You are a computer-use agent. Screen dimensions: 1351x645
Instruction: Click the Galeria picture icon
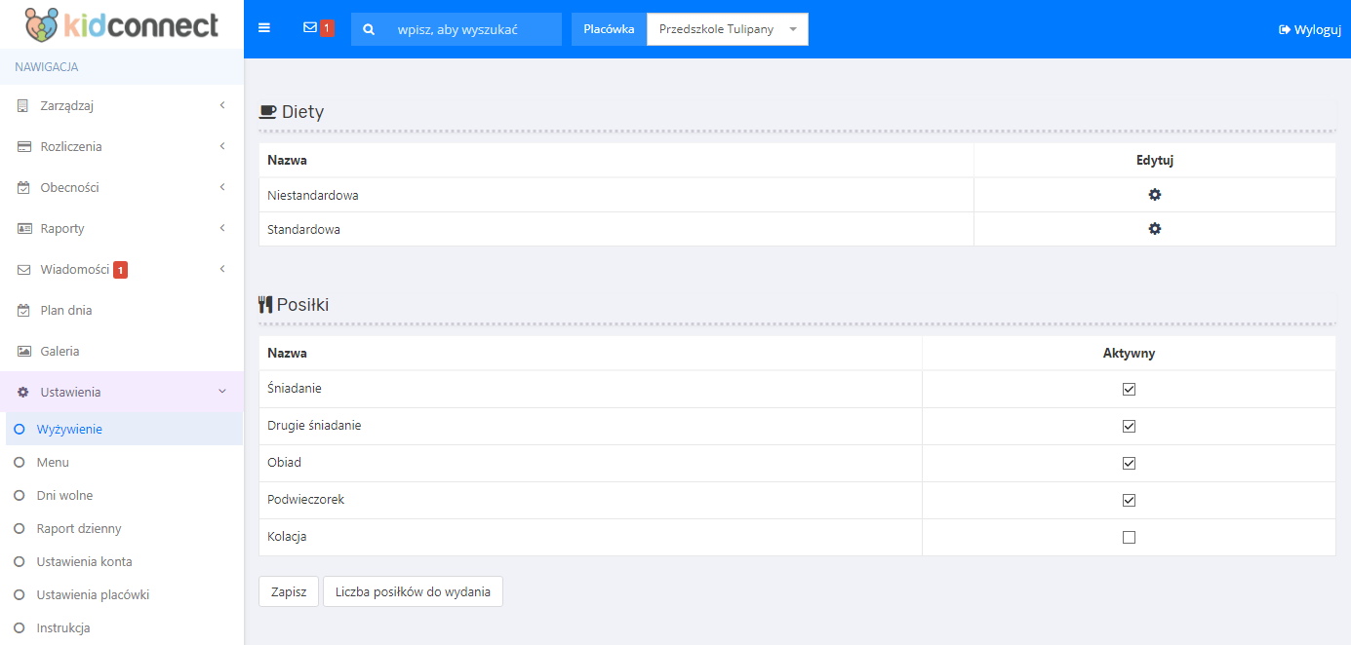(23, 351)
